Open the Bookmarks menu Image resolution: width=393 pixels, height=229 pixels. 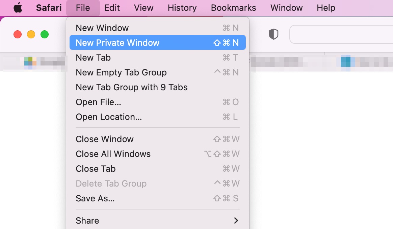click(233, 8)
